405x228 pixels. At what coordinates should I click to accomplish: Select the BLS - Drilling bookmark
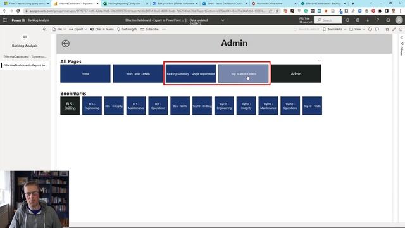coord(70,106)
